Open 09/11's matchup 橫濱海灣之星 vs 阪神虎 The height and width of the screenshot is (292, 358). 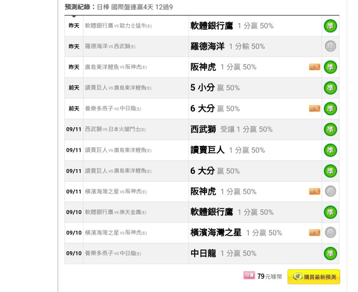(116, 191)
